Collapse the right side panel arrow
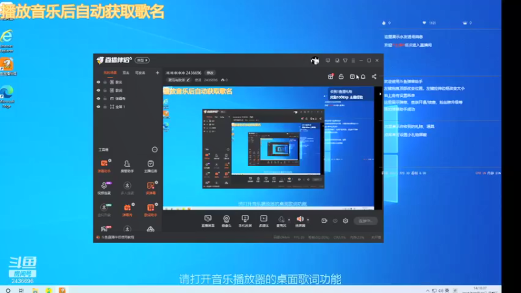 tap(380, 94)
